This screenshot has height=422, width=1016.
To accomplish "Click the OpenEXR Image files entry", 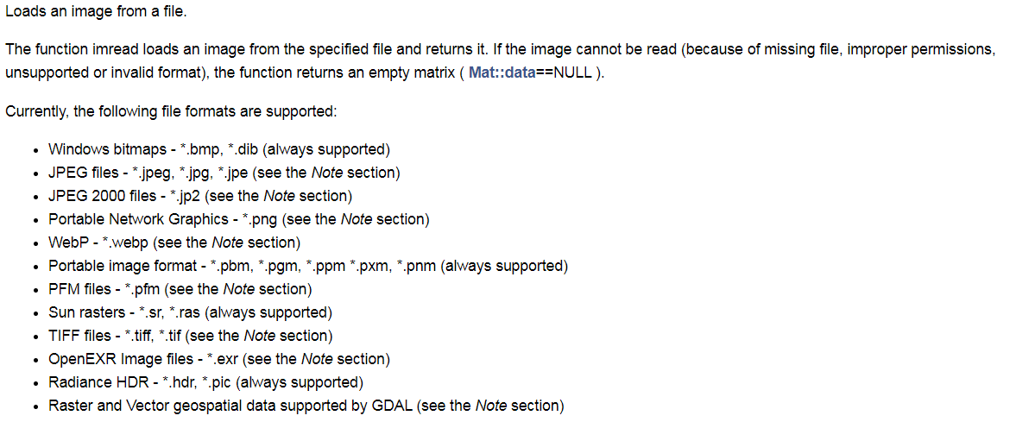I will [x=219, y=359].
